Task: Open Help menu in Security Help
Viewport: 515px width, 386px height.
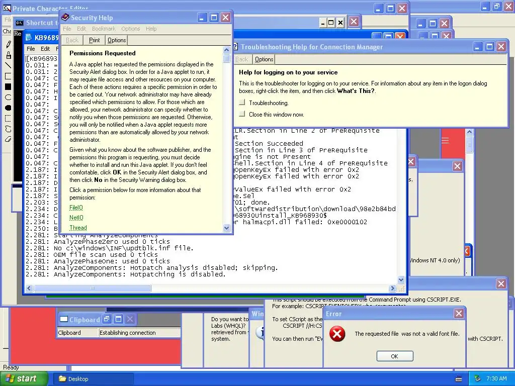Action: [x=151, y=29]
